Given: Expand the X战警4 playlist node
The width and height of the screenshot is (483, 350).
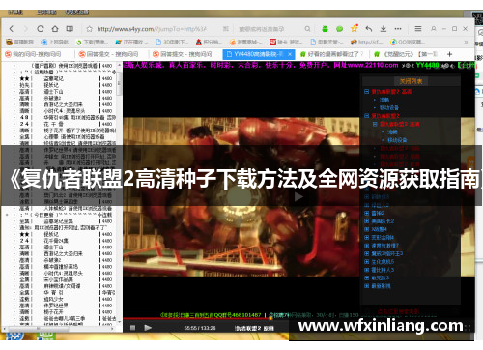Looking at the screenshot, I should [366, 229].
